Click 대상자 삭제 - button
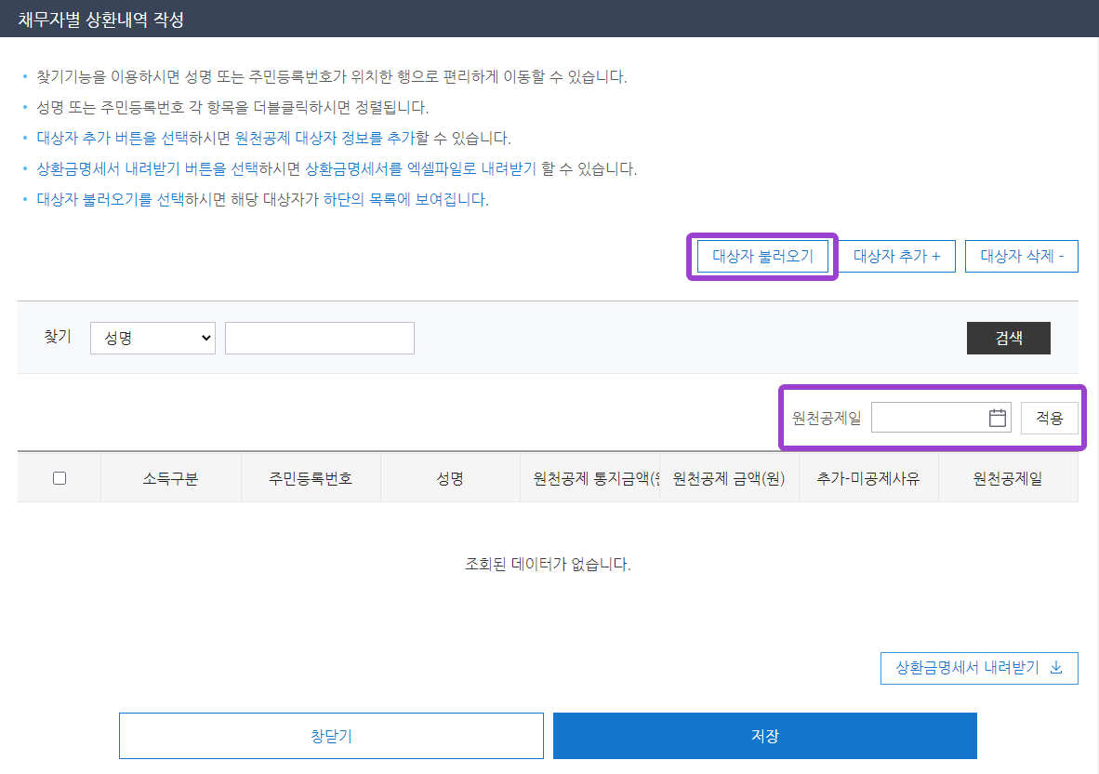 pos(1021,256)
